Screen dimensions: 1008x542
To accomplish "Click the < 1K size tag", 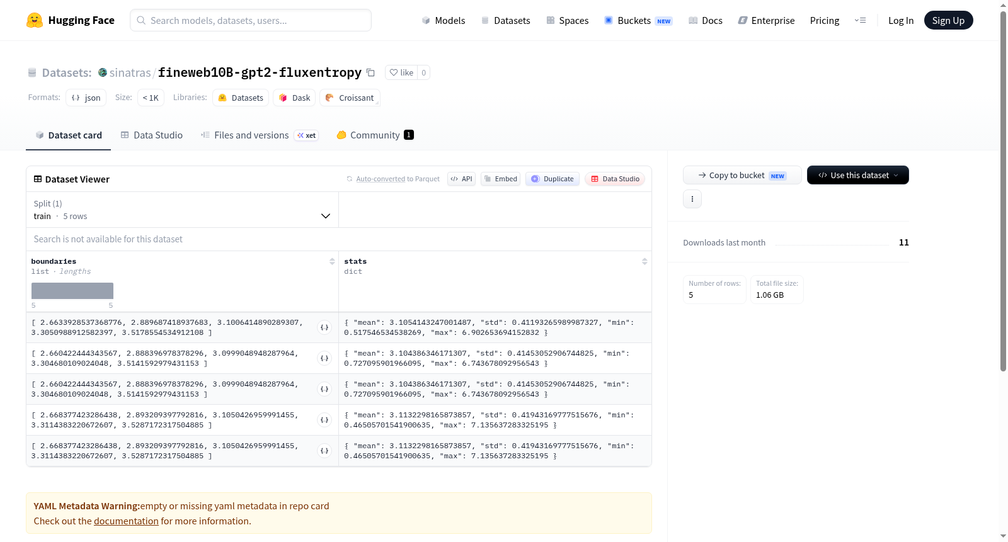I will (x=151, y=98).
